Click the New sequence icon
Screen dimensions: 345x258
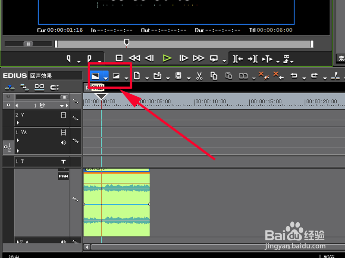(137, 76)
